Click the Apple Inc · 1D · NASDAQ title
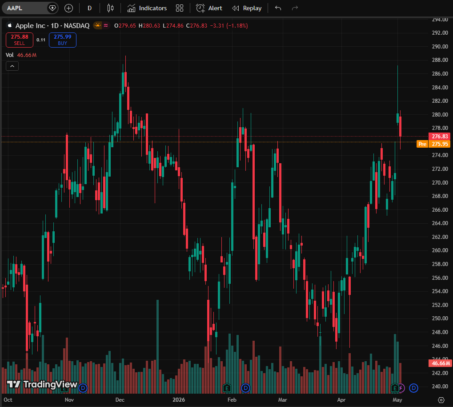Image resolution: width=453 pixels, height=407 pixels. [52, 25]
